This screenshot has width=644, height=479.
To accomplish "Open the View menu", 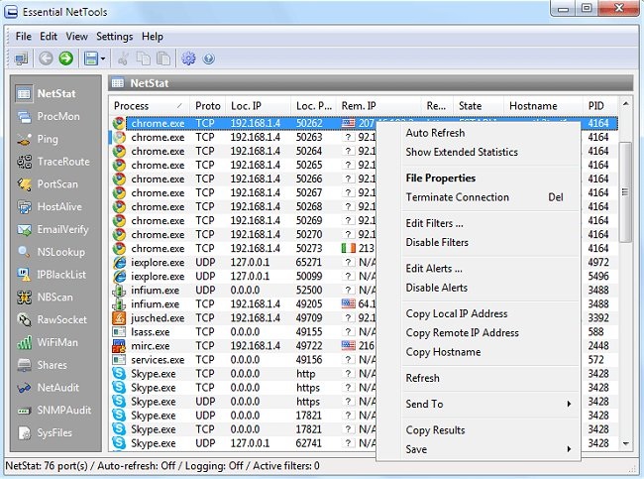I will (x=77, y=37).
